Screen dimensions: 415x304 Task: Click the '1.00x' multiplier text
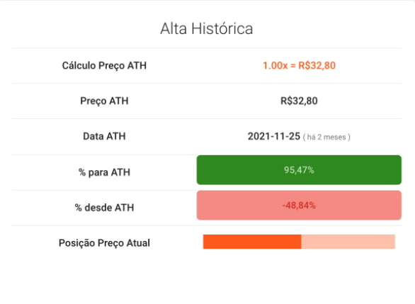tap(275, 66)
